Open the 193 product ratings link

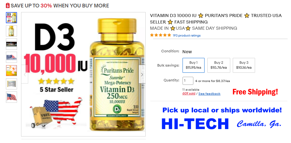pos(187,35)
